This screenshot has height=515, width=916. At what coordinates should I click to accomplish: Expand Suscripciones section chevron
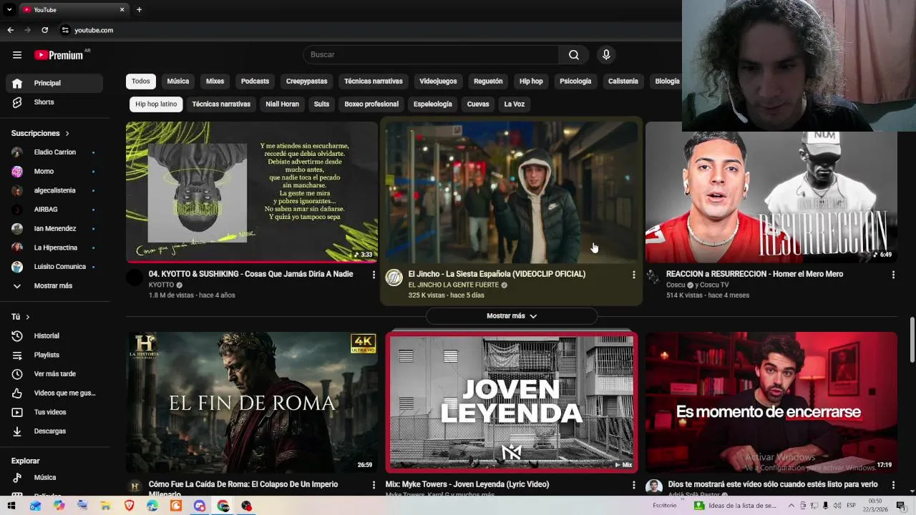67,134
